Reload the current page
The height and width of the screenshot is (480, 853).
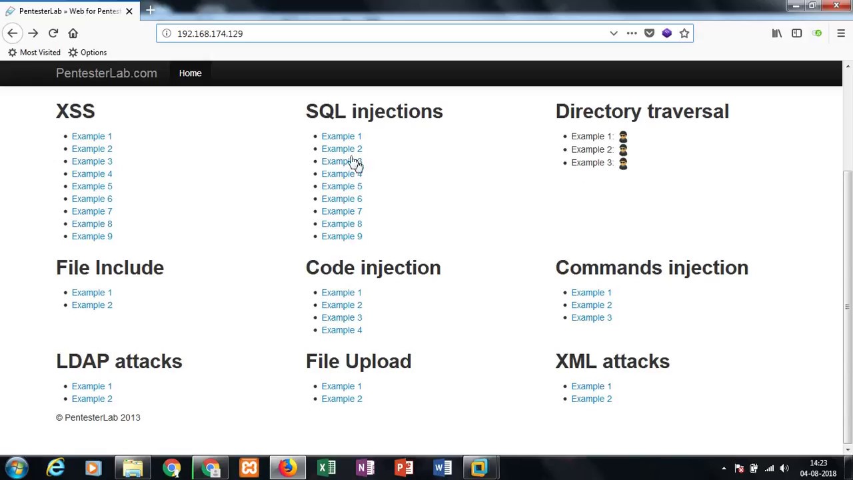(53, 33)
